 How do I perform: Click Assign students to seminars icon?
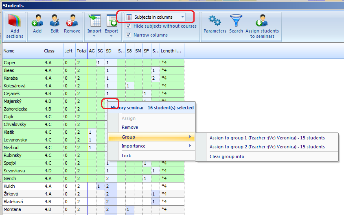(x=263, y=21)
